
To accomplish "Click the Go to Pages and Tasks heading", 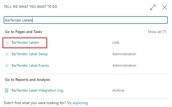I will tap(24, 32).
